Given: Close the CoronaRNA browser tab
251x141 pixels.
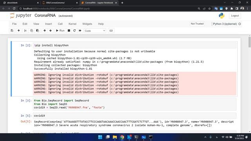Looking at the screenshot, I should pyautogui.click(x=116, y=3).
